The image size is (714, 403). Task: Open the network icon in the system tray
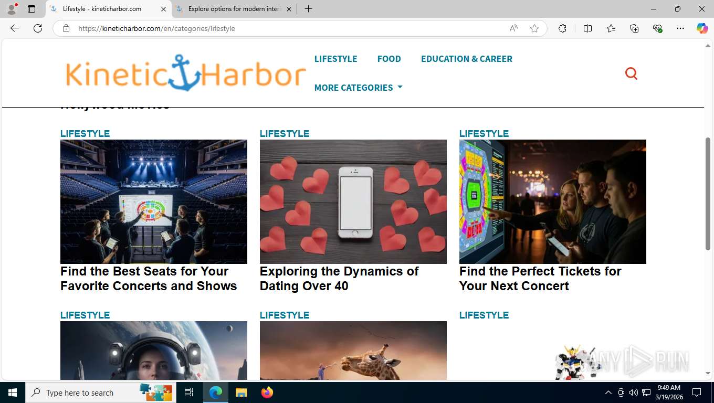click(646, 393)
